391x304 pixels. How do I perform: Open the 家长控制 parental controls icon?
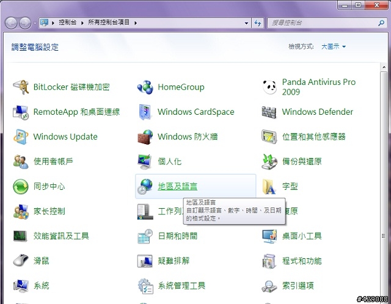[x=21, y=212]
